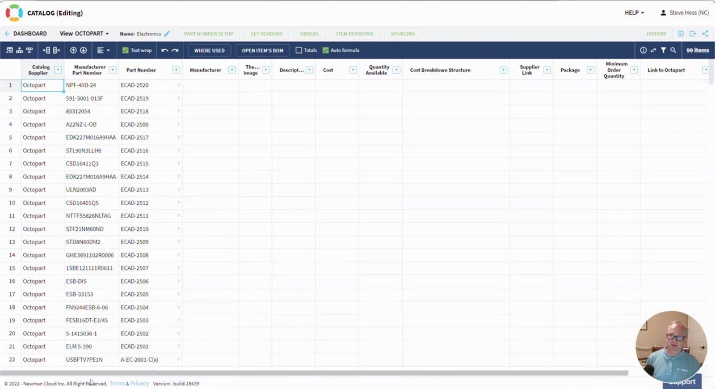
Task: Click the horizontal scrollbar at bottom of table
Action: tap(314, 373)
